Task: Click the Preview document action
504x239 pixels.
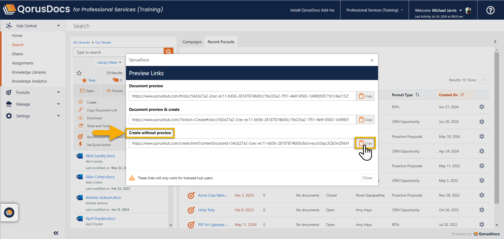Action: (x=115, y=91)
